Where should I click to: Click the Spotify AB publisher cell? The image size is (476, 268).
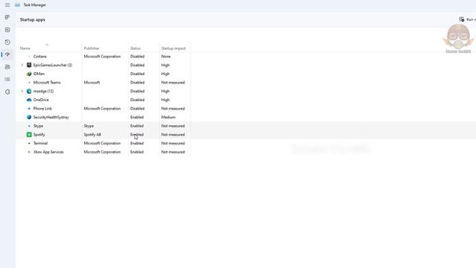click(x=92, y=135)
